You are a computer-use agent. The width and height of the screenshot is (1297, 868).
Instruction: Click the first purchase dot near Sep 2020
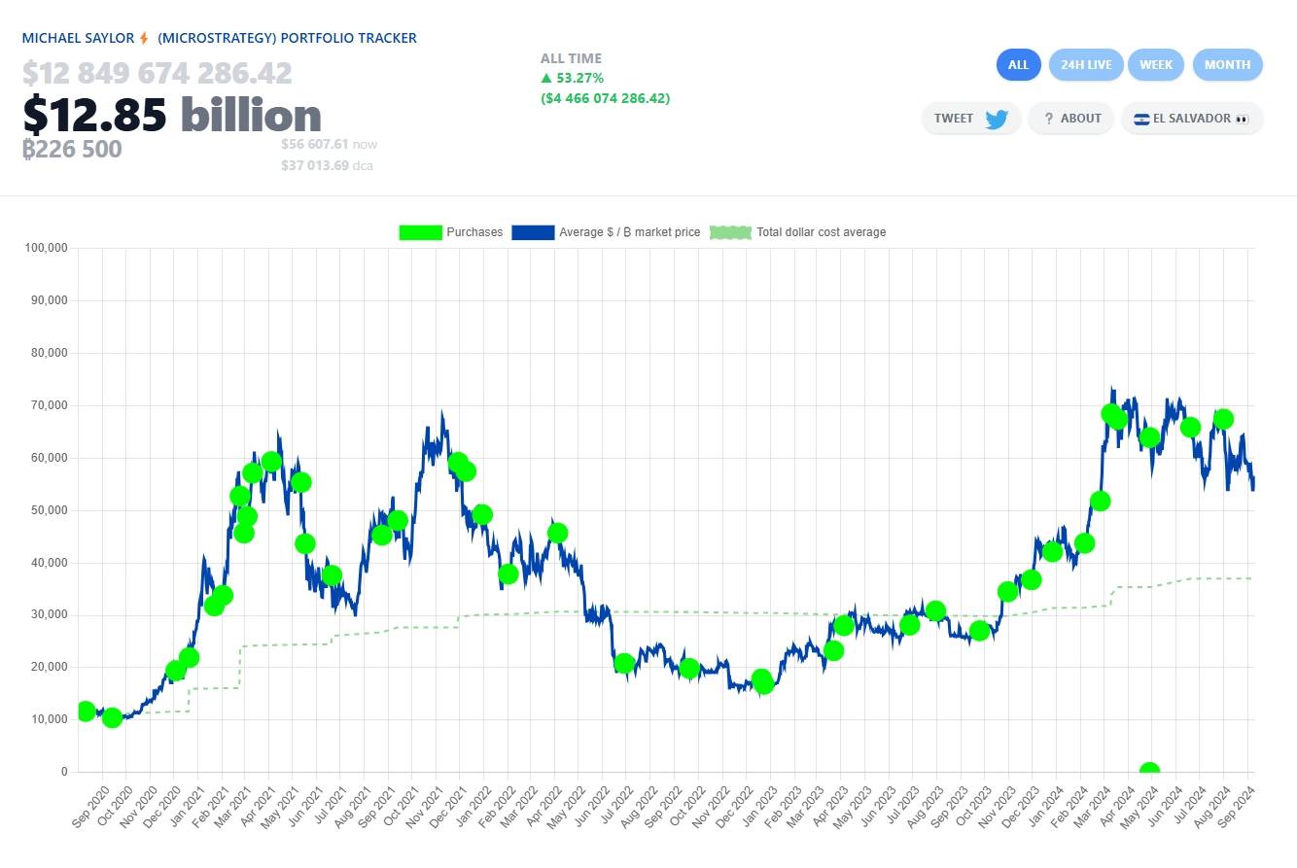coord(86,712)
